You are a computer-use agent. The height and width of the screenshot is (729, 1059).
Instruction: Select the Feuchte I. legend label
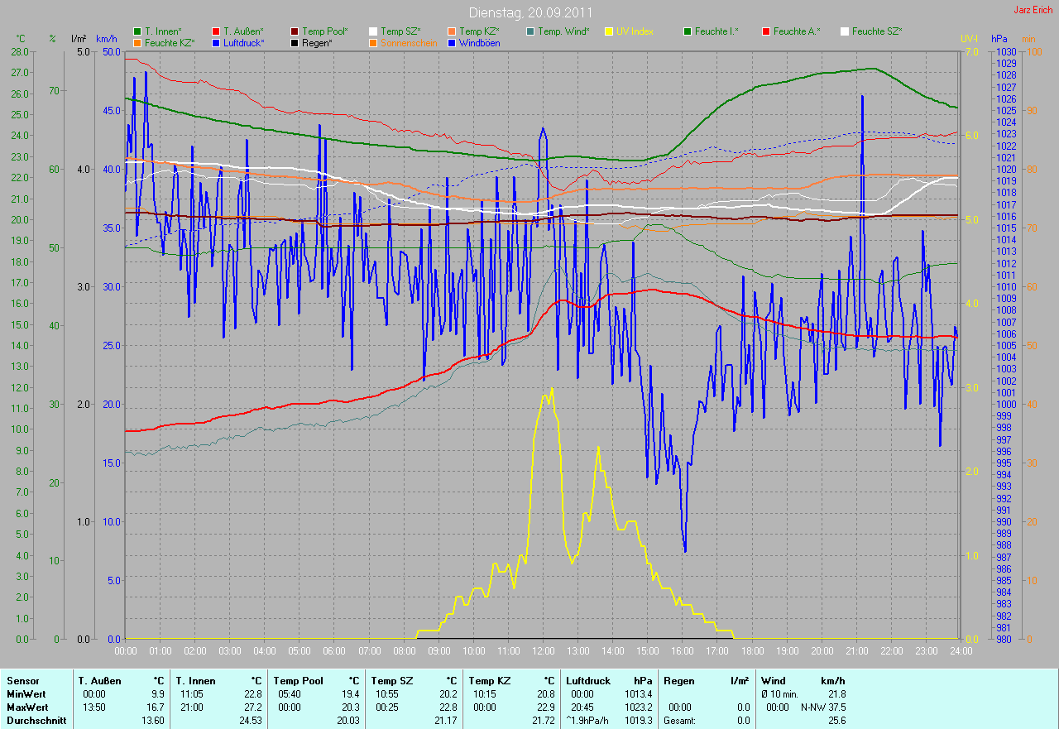[716, 31]
